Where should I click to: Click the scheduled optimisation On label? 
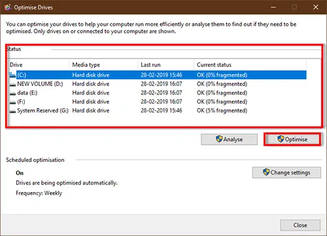click(x=20, y=173)
